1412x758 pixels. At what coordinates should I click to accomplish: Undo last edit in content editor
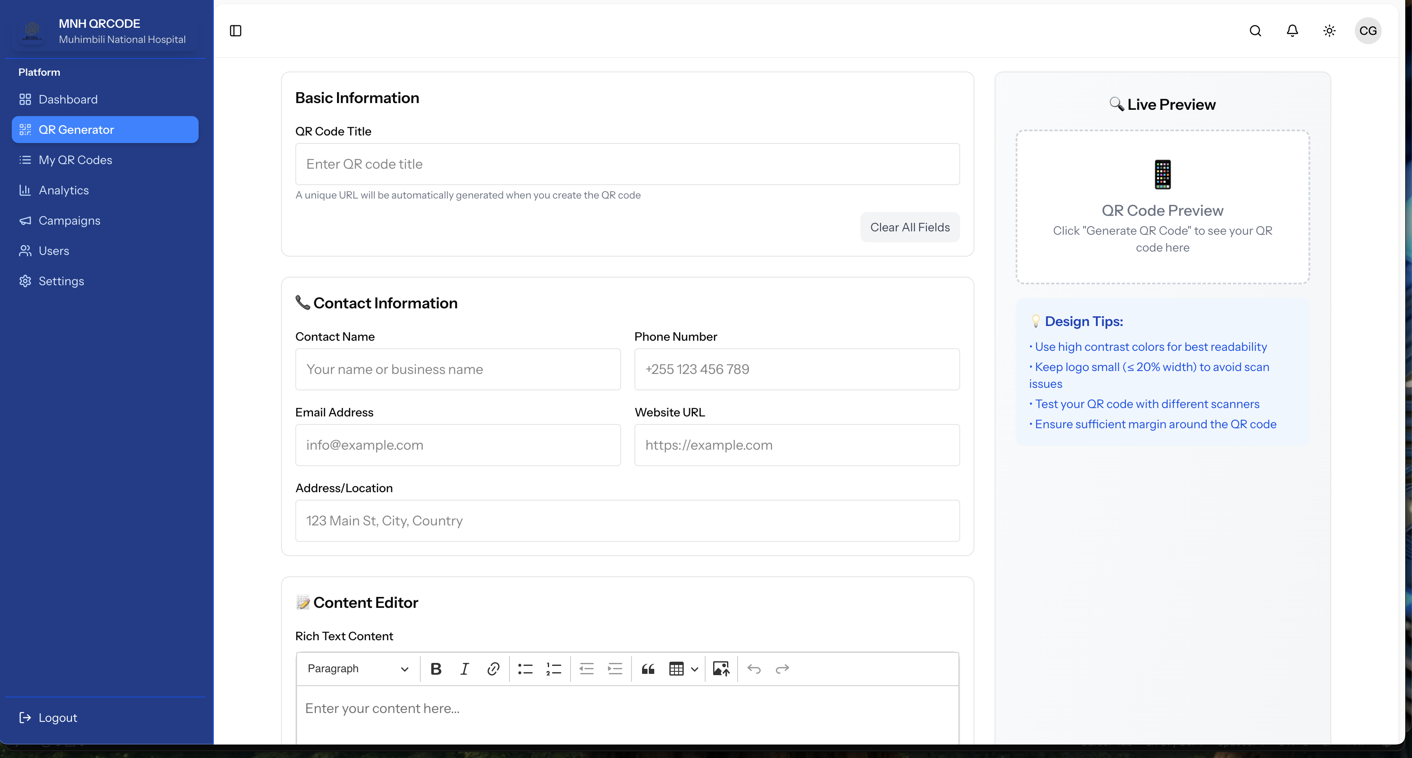(754, 669)
